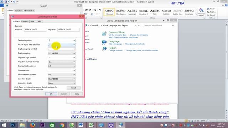Open Microsoft Word from the taskbar
The height and width of the screenshot is (128, 228).
point(81,125)
